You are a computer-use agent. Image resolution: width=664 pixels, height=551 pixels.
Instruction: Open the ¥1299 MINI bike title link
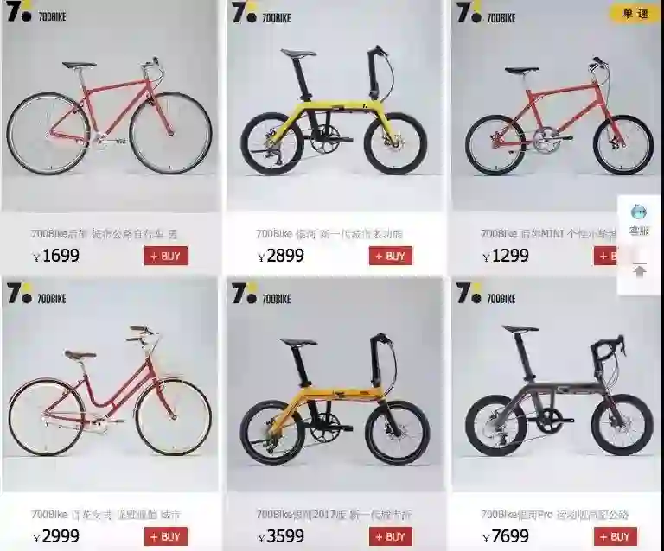[548, 233]
